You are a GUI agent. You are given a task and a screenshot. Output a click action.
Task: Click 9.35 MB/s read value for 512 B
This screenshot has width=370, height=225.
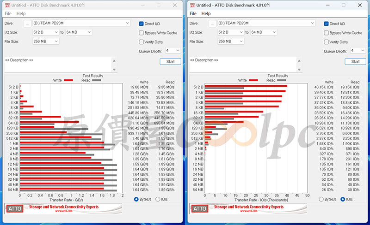pos(166,87)
